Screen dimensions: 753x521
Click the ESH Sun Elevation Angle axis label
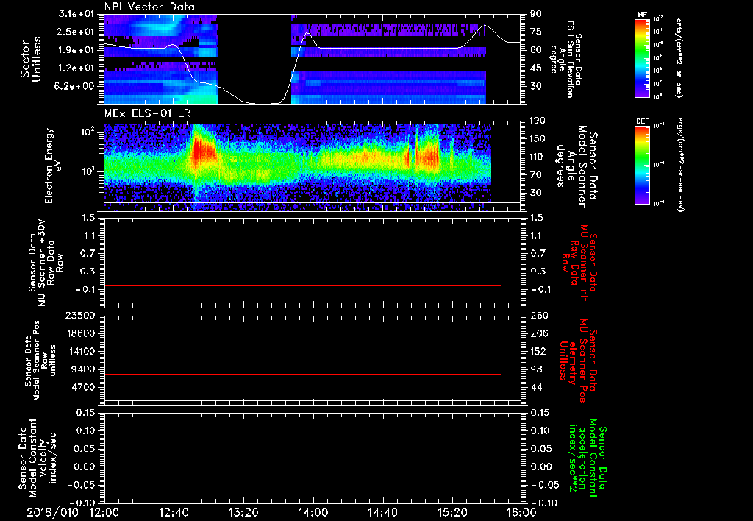567,59
